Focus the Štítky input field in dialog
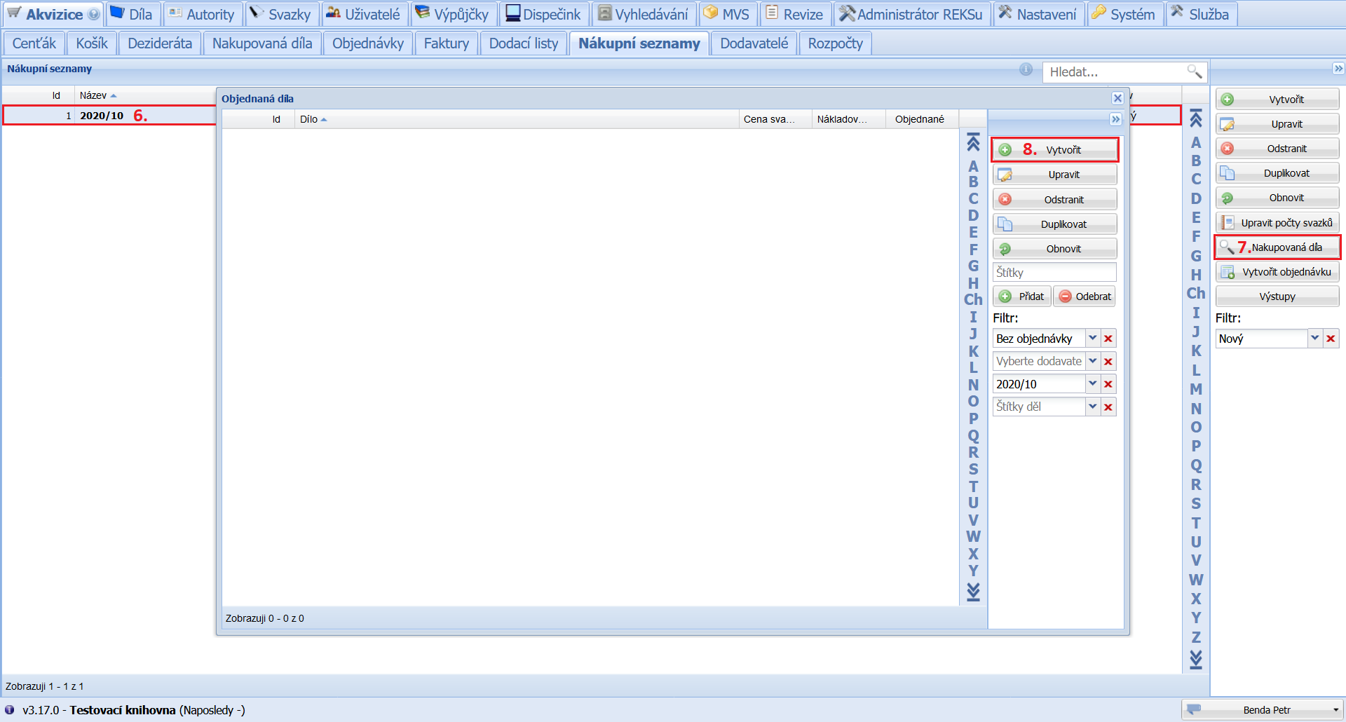The image size is (1346, 722). pyautogui.click(x=1054, y=273)
